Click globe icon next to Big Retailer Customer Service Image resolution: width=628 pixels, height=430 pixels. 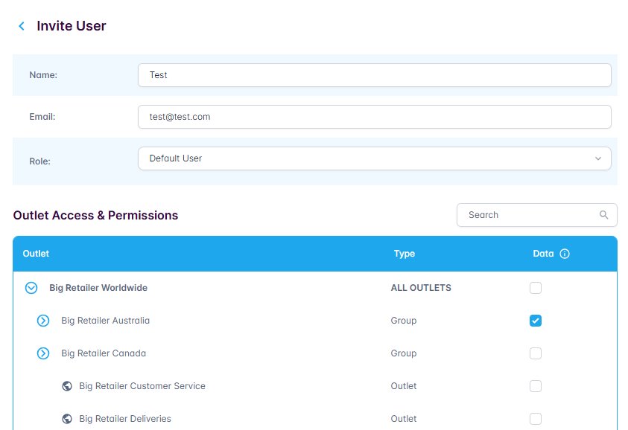tap(67, 386)
